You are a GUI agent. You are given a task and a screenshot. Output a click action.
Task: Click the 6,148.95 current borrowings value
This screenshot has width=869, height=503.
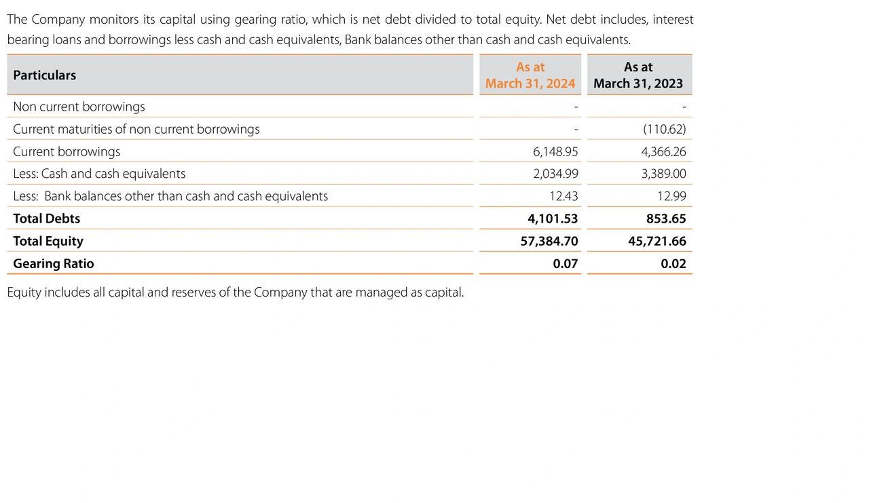tap(555, 151)
